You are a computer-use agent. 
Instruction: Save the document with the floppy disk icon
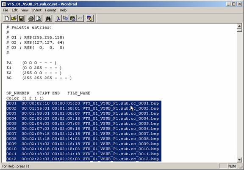click(21, 19)
